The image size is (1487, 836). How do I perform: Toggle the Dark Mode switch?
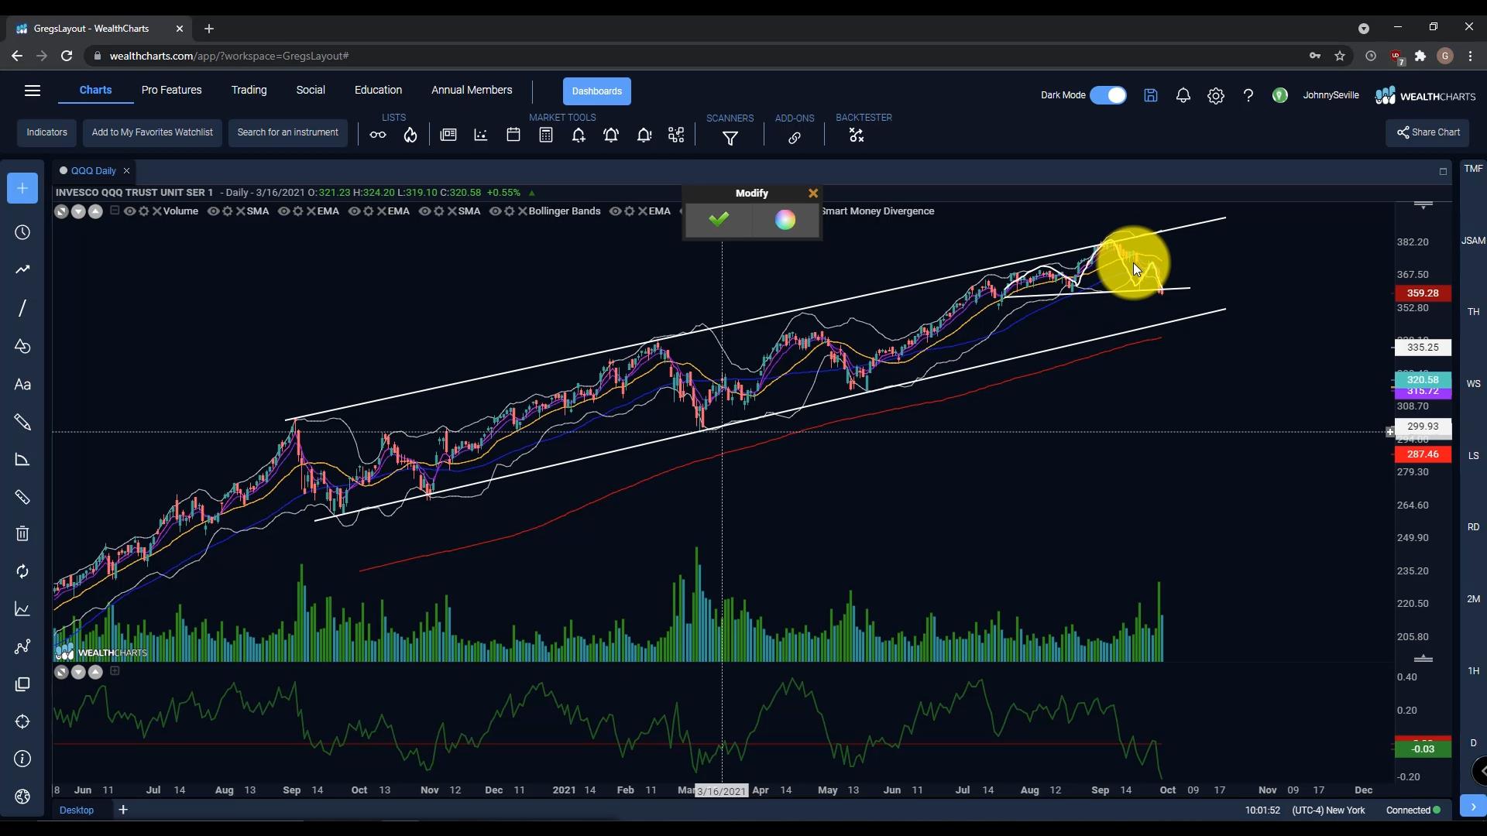click(1108, 95)
